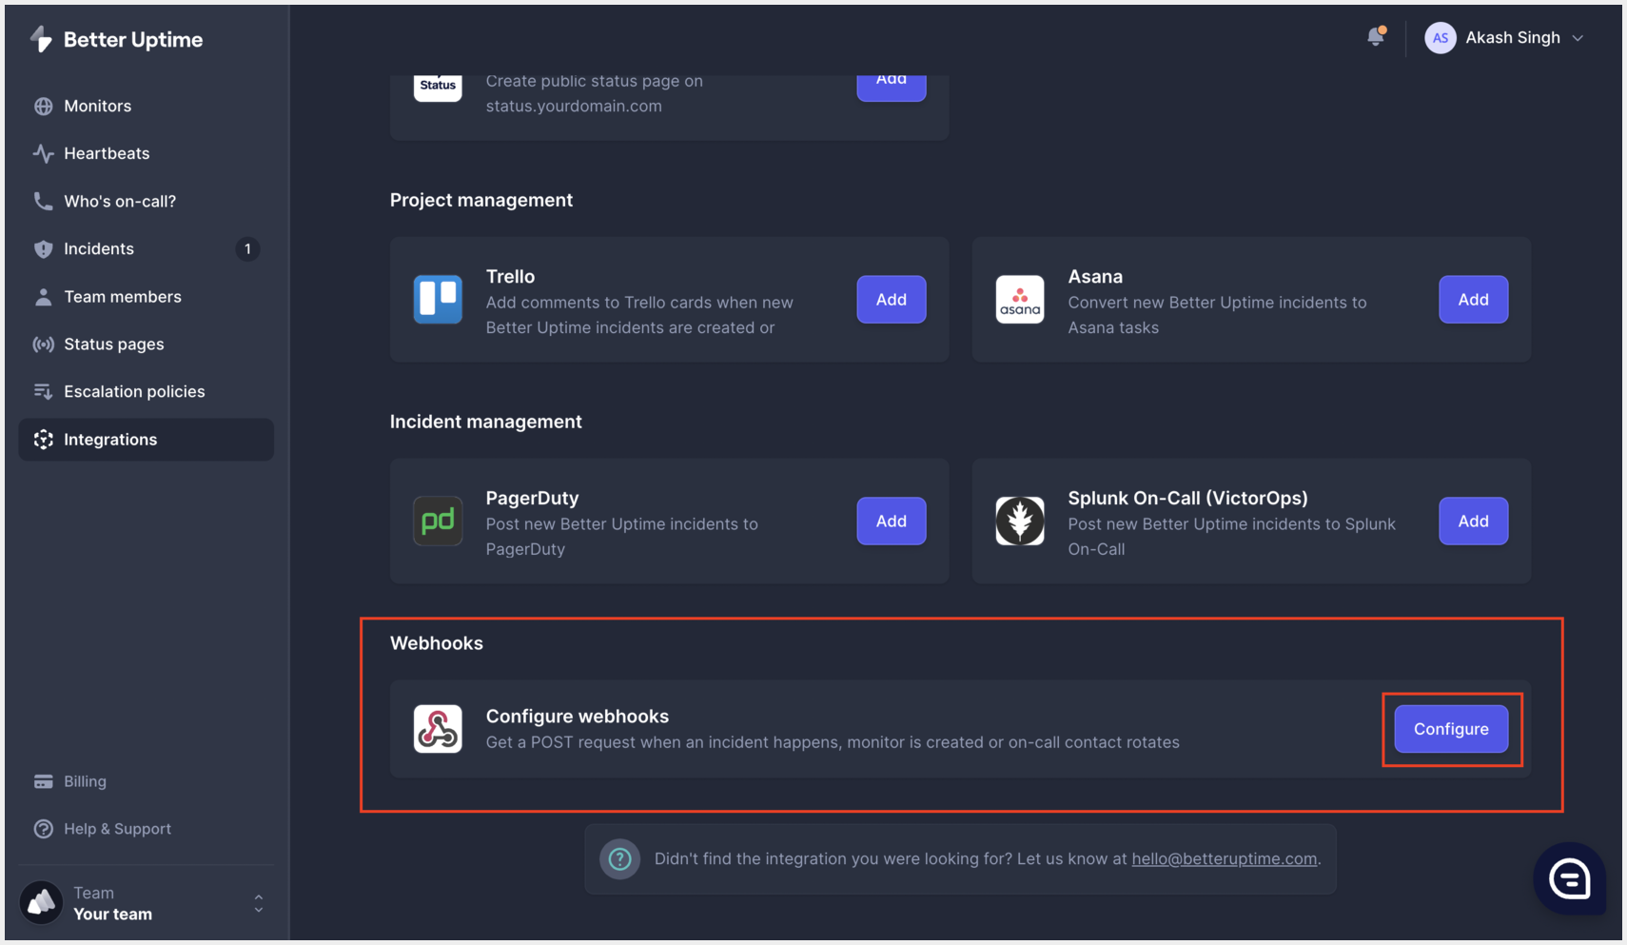Open Help & Support question mark icon
The height and width of the screenshot is (945, 1627).
point(44,828)
